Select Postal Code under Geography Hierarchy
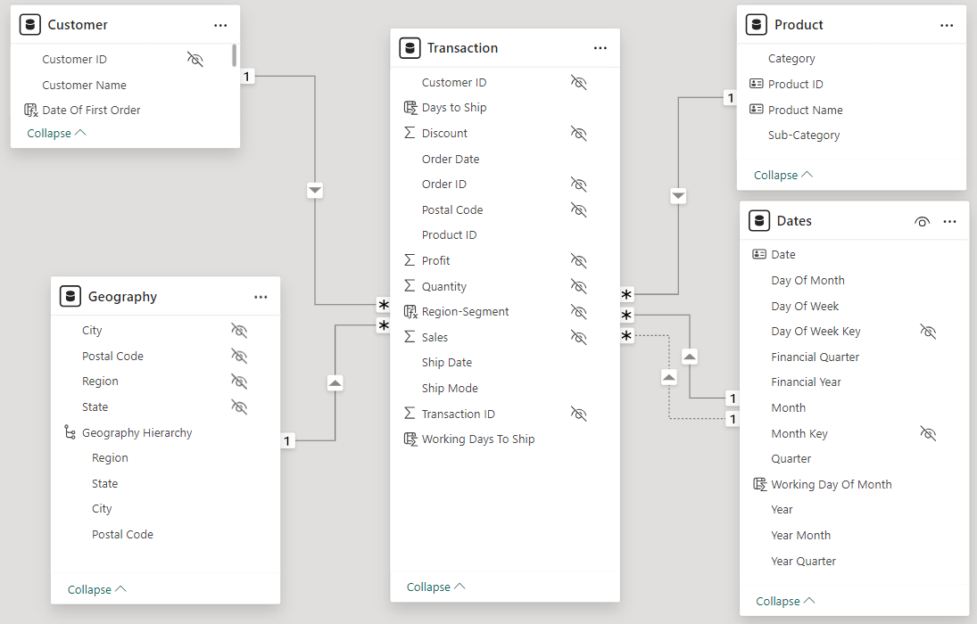 click(x=122, y=534)
